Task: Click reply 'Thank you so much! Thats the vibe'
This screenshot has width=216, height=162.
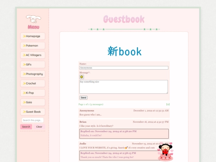Action: [107, 157]
